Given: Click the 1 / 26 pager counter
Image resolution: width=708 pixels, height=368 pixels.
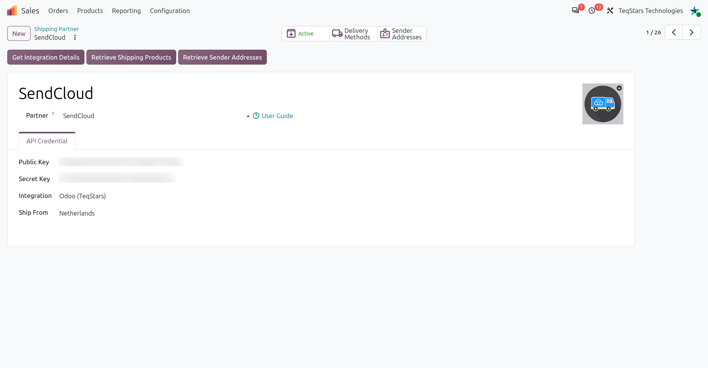Looking at the screenshot, I should click(x=653, y=32).
